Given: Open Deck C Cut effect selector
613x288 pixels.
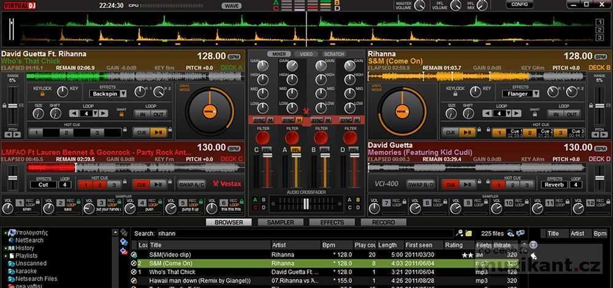Looking at the screenshot, I should click(43, 184).
